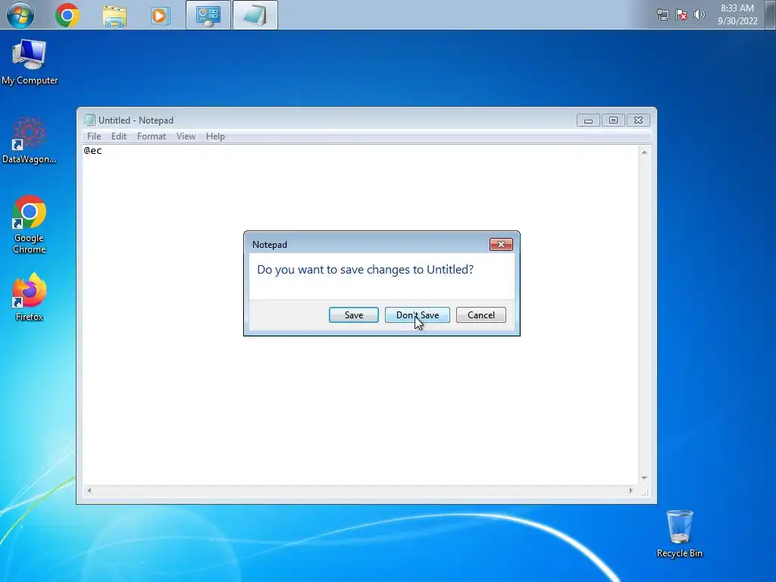
Task: Open the Help menu in Notepad
Action: coord(215,136)
